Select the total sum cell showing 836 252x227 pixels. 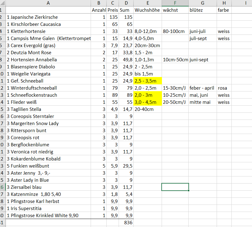(x=126, y=222)
